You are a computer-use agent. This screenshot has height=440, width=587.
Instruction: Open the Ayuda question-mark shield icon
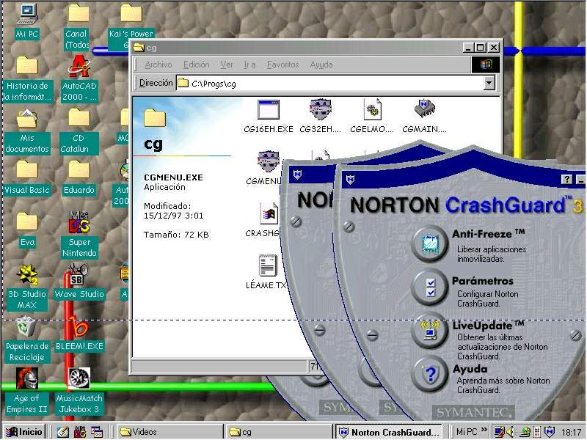pos(430,374)
